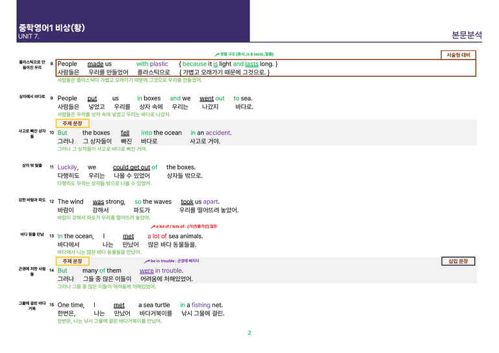
Task: Click the 본문분석 heading at the top right
Action: pos(467,34)
